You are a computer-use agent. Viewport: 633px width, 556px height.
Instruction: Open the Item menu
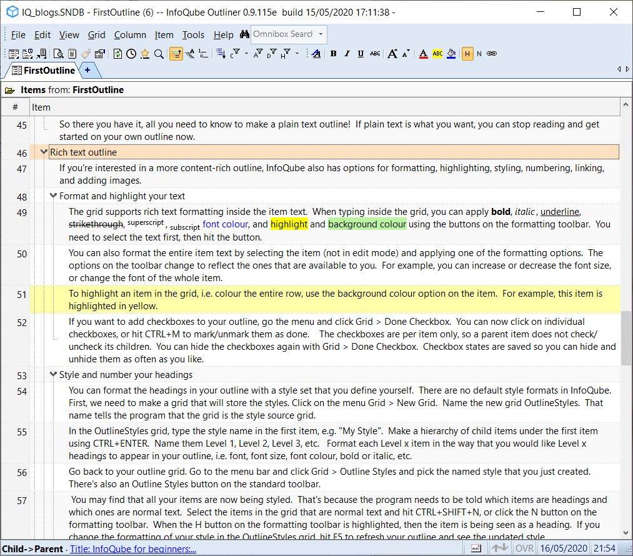(164, 35)
